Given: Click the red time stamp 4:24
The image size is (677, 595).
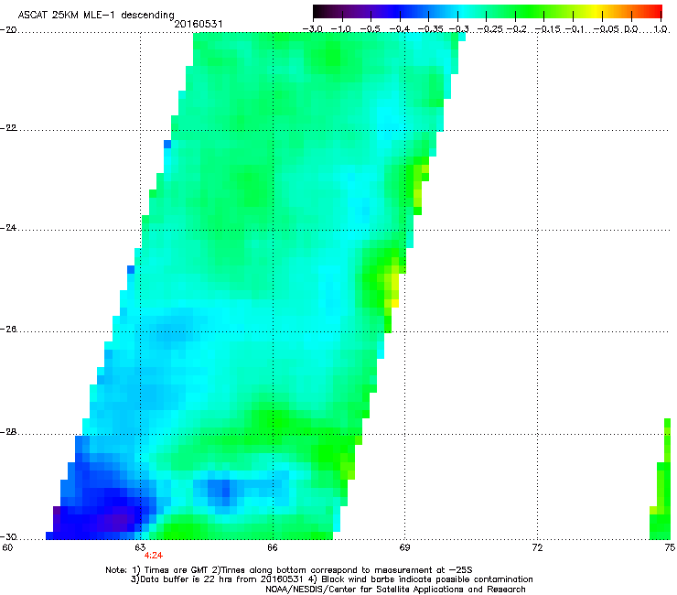Looking at the screenshot, I should point(154,556).
